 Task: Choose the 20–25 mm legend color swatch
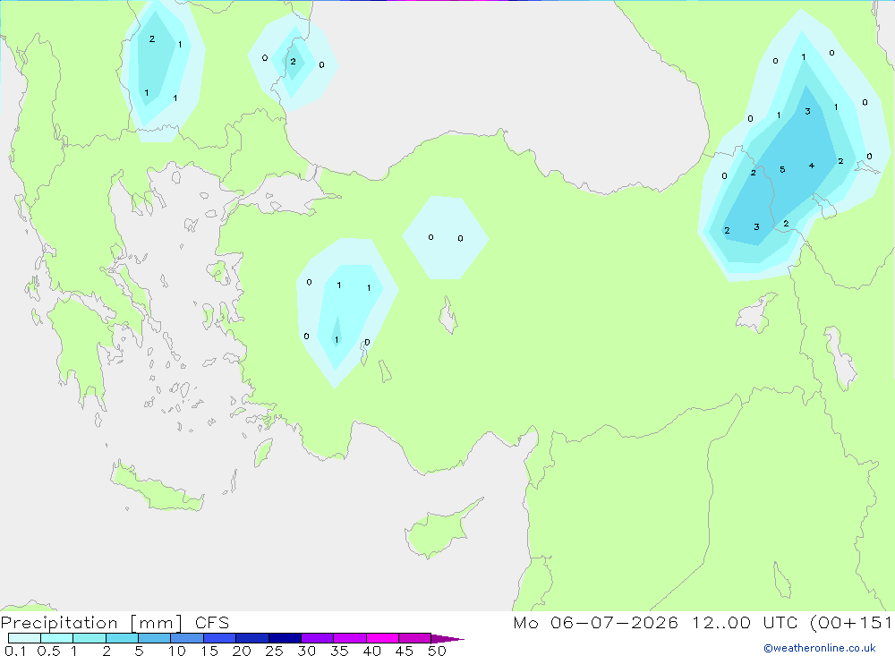[x=251, y=638]
